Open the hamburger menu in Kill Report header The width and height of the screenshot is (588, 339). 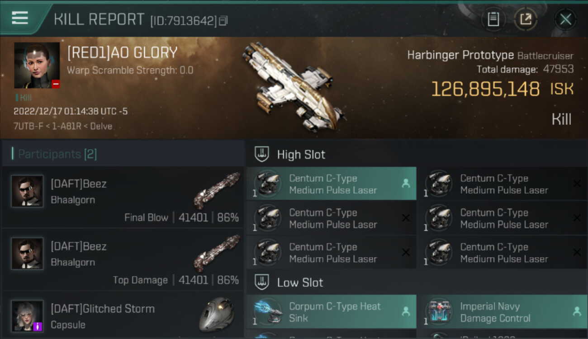[20, 18]
